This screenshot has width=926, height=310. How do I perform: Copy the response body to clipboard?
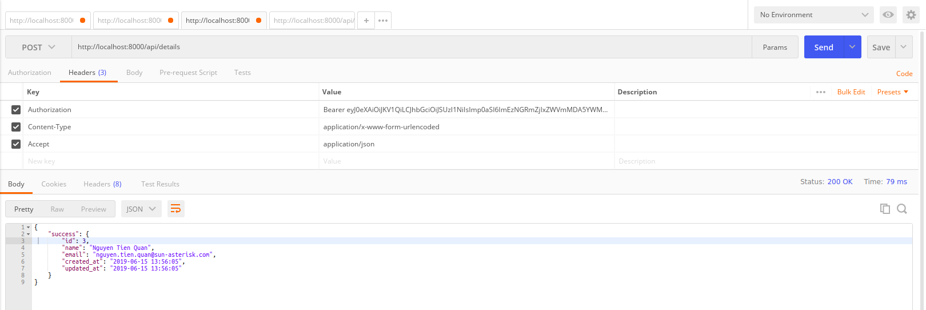click(885, 209)
